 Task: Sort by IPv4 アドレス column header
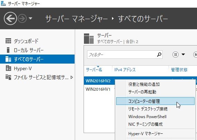coord(125,69)
